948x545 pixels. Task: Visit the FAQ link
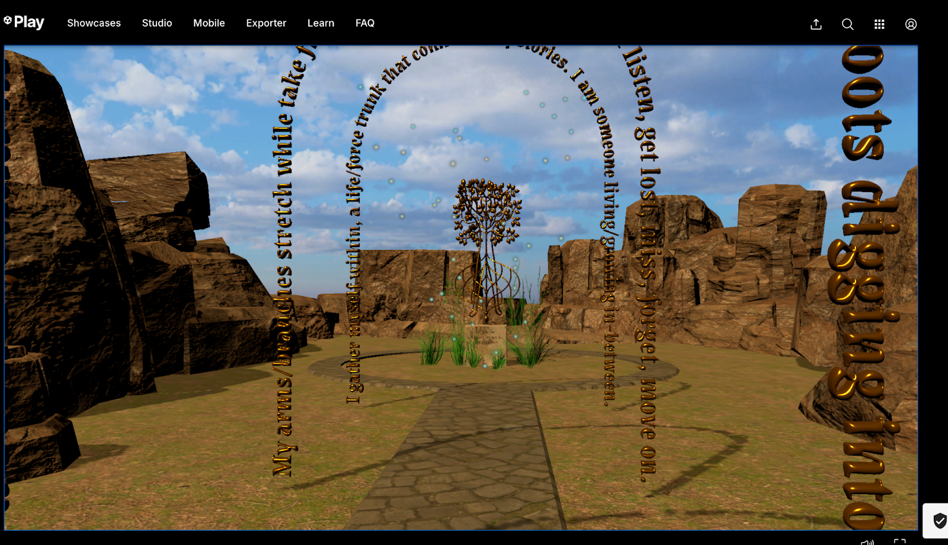click(365, 23)
